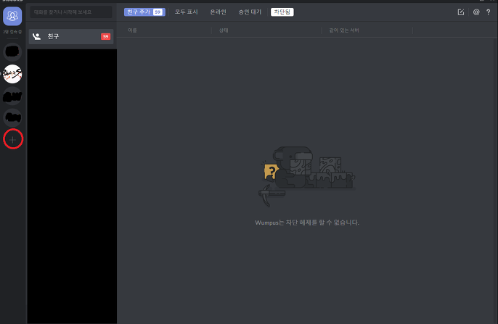Open the help question mark icon
The image size is (498, 324).
[488, 12]
